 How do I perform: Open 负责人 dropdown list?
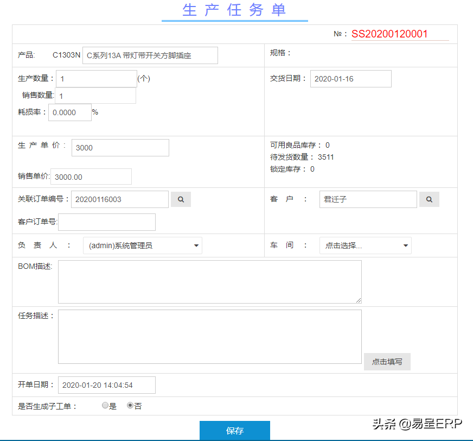point(142,245)
